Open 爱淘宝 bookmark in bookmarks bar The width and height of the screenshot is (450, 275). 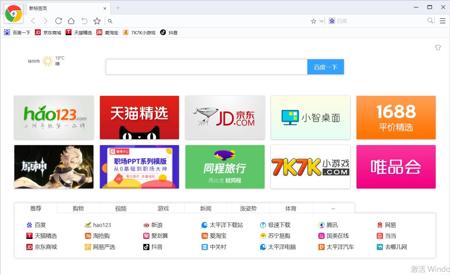point(107,33)
